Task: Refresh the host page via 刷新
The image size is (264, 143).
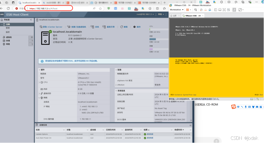Action: [x=124, y=27]
